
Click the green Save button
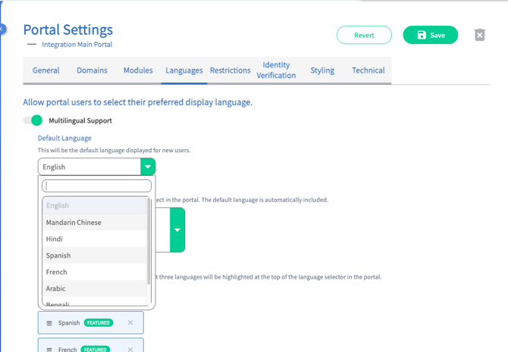430,35
